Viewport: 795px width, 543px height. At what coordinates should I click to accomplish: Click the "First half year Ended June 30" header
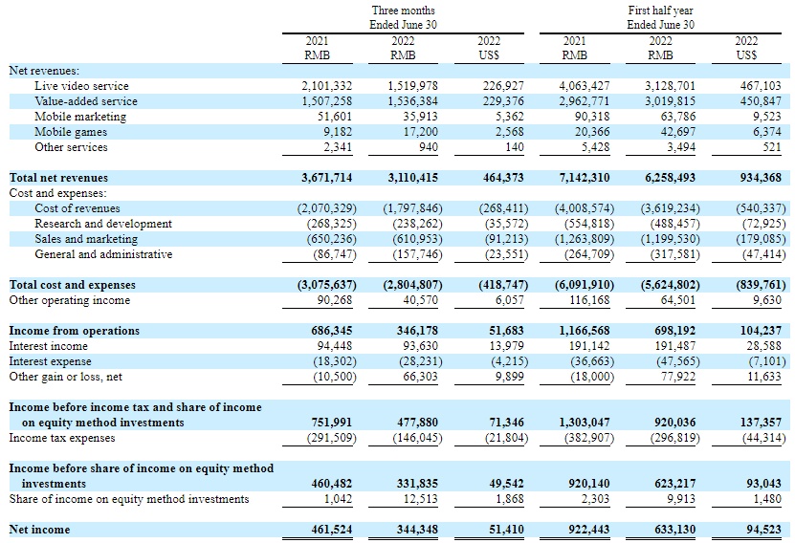(661, 17)
